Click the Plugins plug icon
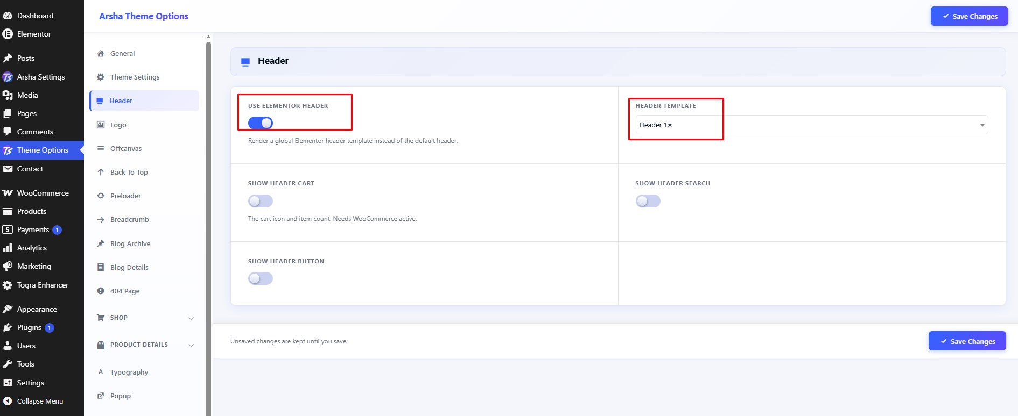The image size is (1018, 416). click(x=8, y=327)
